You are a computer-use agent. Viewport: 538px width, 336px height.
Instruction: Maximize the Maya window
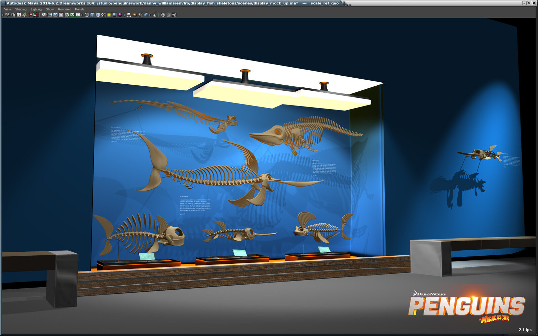(x=529, y=3)
